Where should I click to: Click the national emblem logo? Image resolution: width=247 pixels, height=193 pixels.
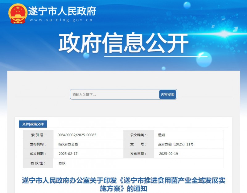[x=18, y=14]
